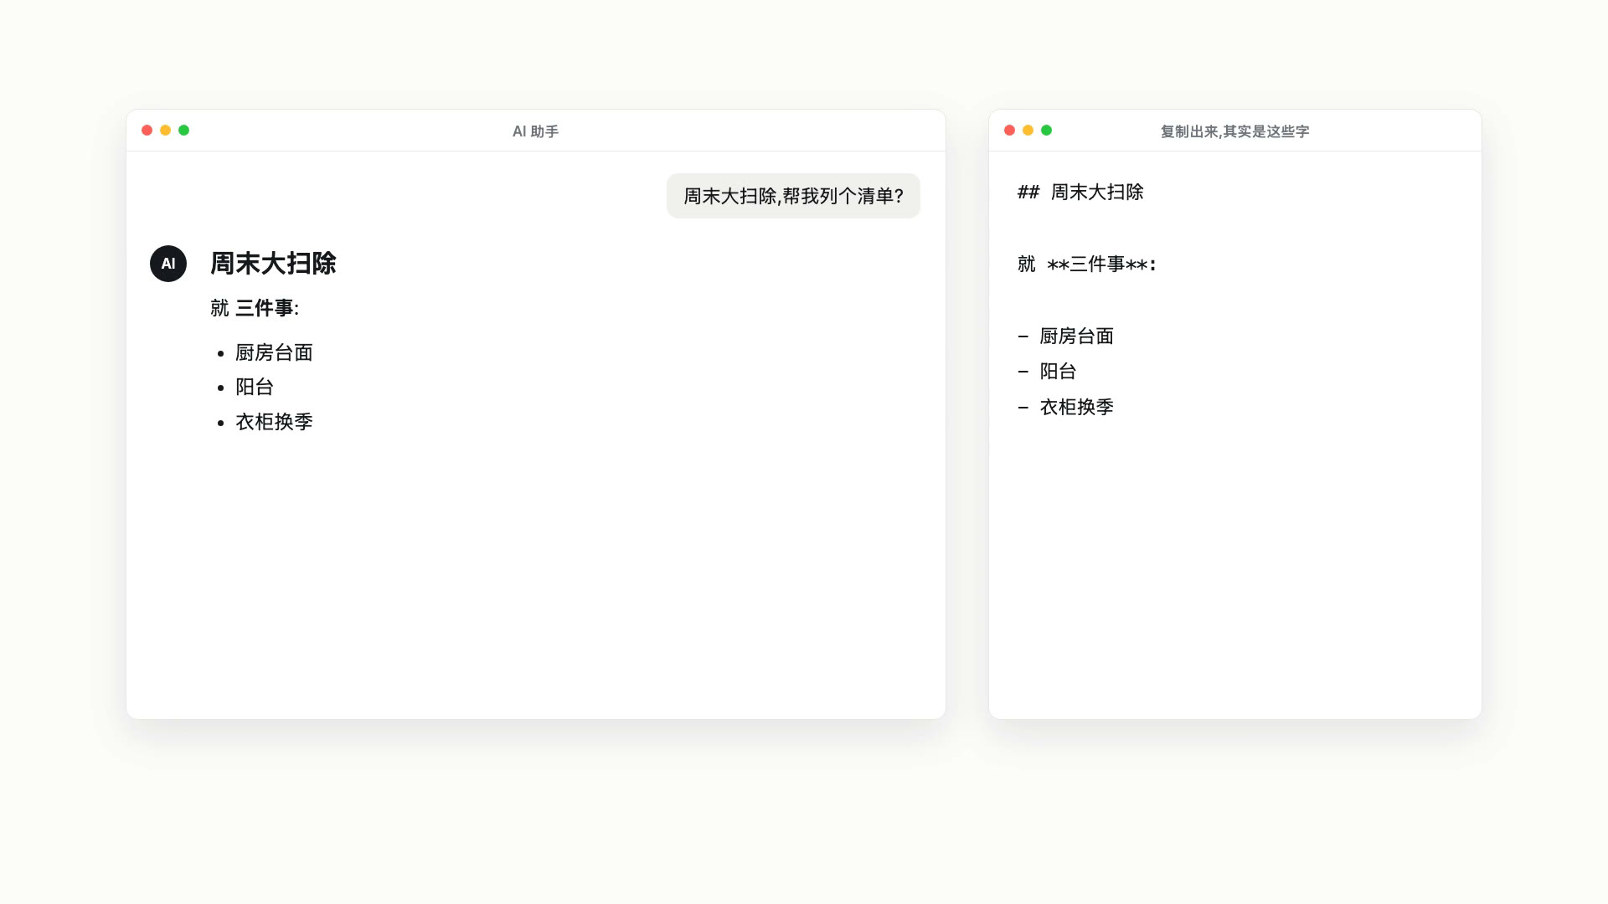Click the user message 周末大扫除,帮我列个清单?

(793, 196)
